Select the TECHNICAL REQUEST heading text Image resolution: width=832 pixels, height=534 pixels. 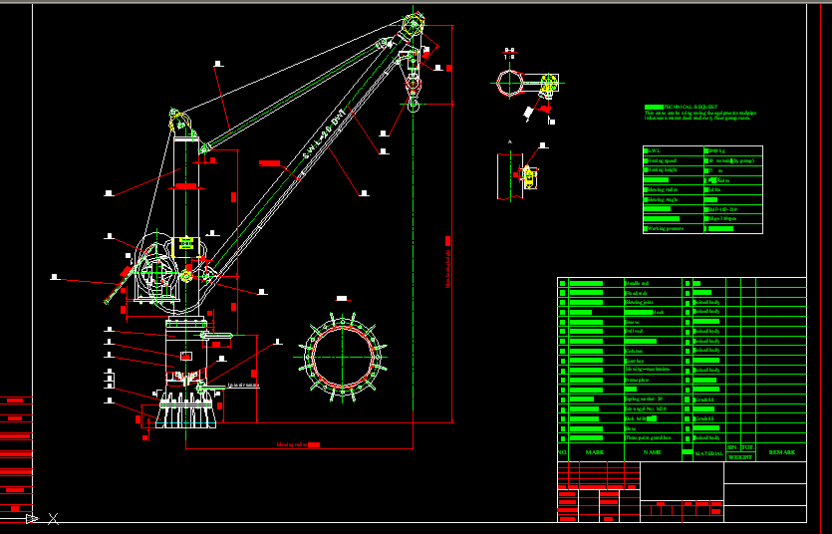click(691, 105)
